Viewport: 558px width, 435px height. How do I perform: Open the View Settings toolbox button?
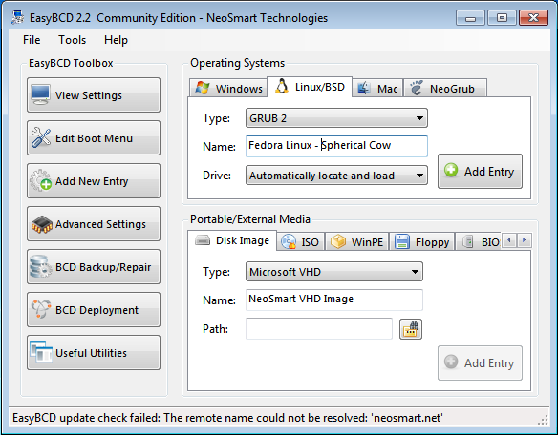pyautogui.click(x=94, y=94)
